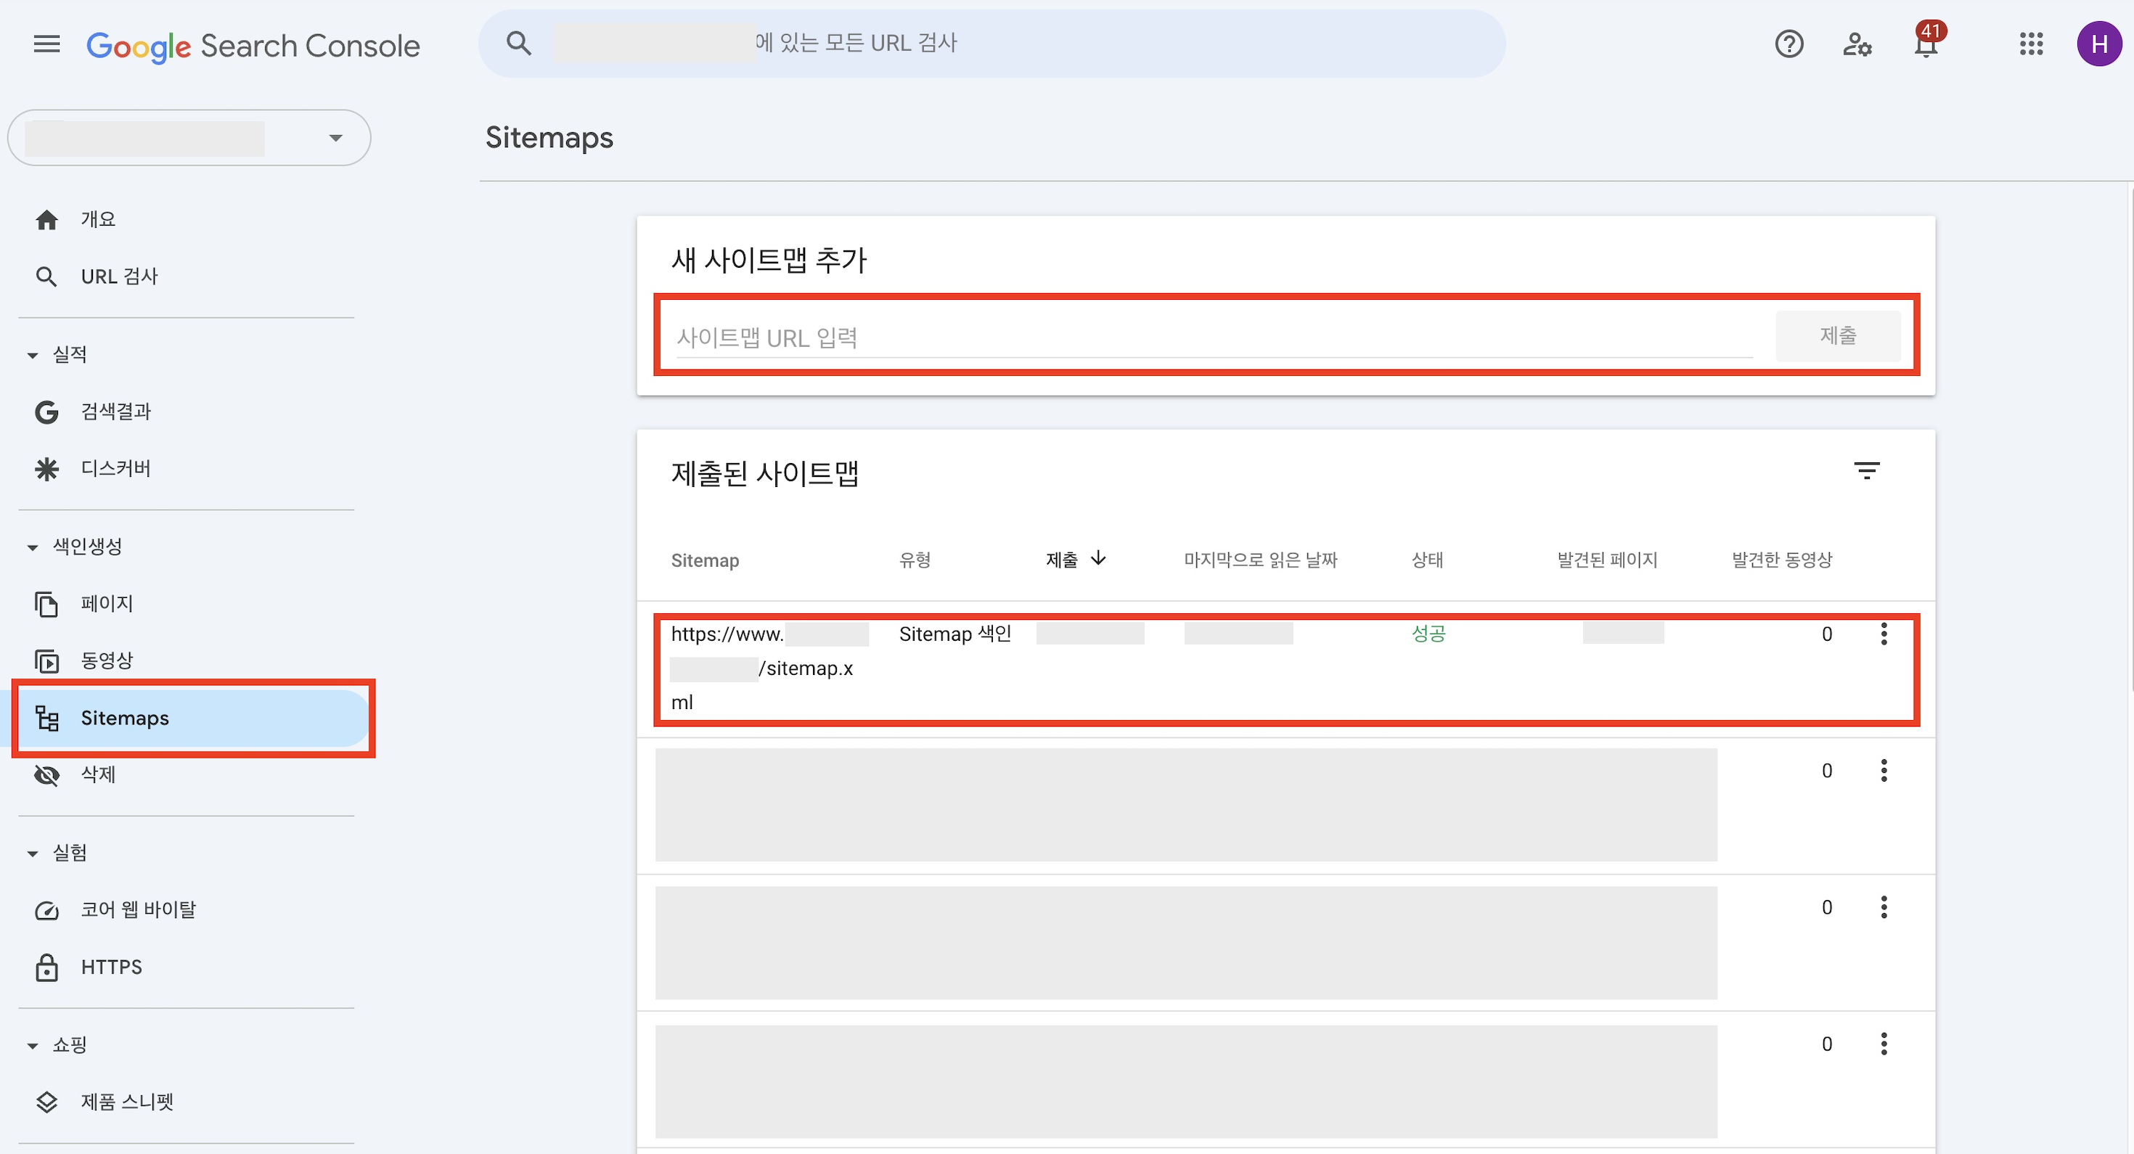This screenshot has width=2134, height=1154.
Task: Click the 사이트맵 URL 입력 field
Action: click(x=1214, y=338)
